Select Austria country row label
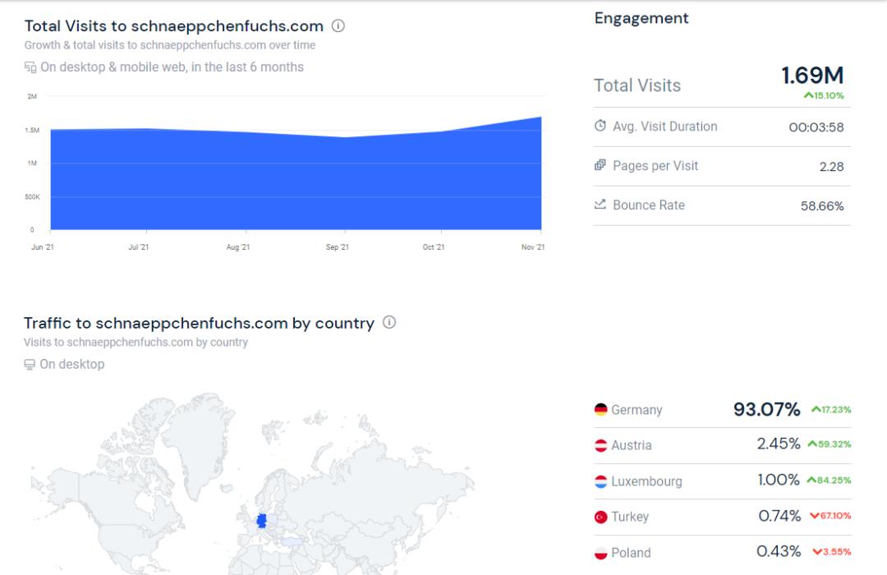Screen dimensions: 887x575 click(632, 445)
